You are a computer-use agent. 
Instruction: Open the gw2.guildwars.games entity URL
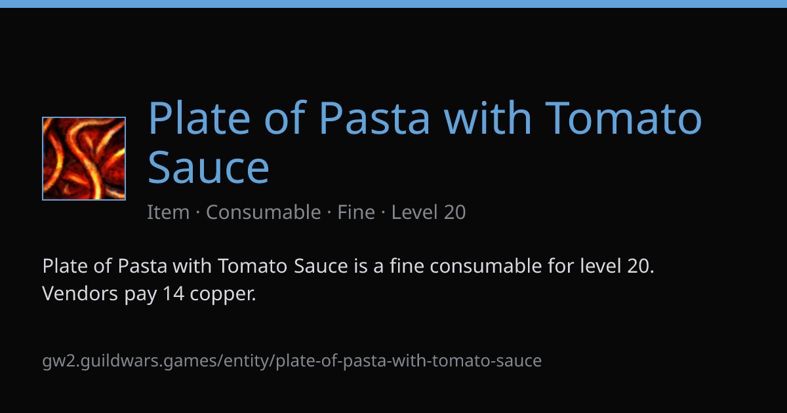coord(292,361)
